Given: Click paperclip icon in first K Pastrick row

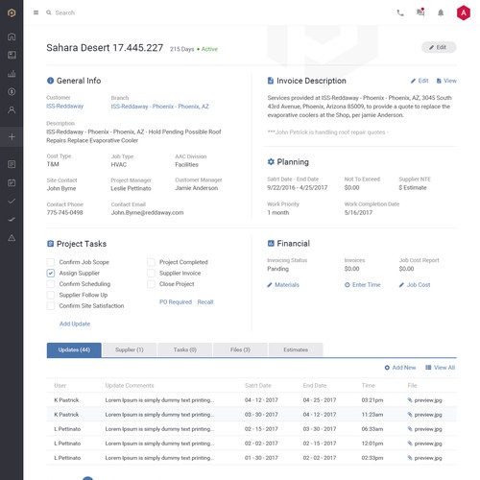Looking at the screenshot, I should tap(410, 400).
